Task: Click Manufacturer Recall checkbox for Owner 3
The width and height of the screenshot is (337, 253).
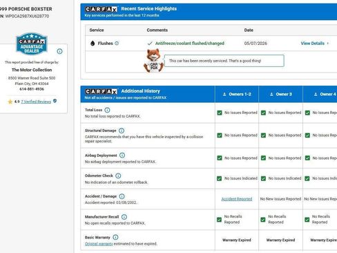Action: point(263,220)
